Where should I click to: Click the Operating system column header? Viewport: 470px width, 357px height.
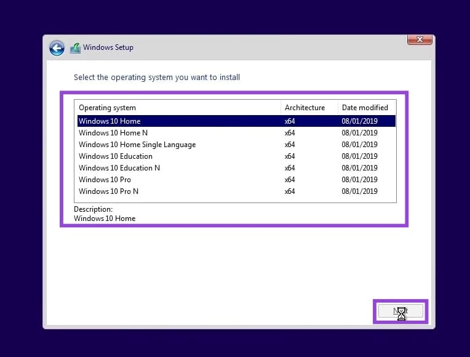pos(177,107)
